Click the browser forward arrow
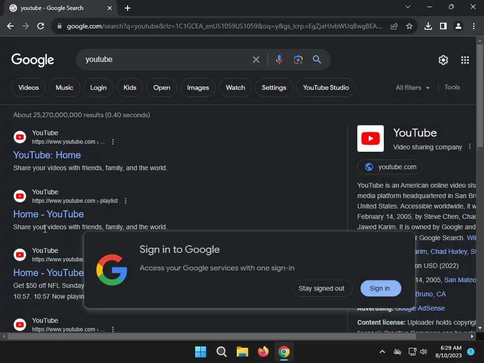Viewport: 484px width, 363px height. point(26,26)
